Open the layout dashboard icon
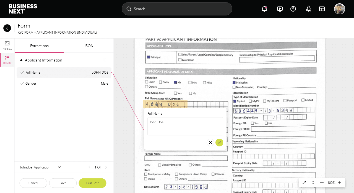Viewport: 354px width, 193px height. click(322, 9)
